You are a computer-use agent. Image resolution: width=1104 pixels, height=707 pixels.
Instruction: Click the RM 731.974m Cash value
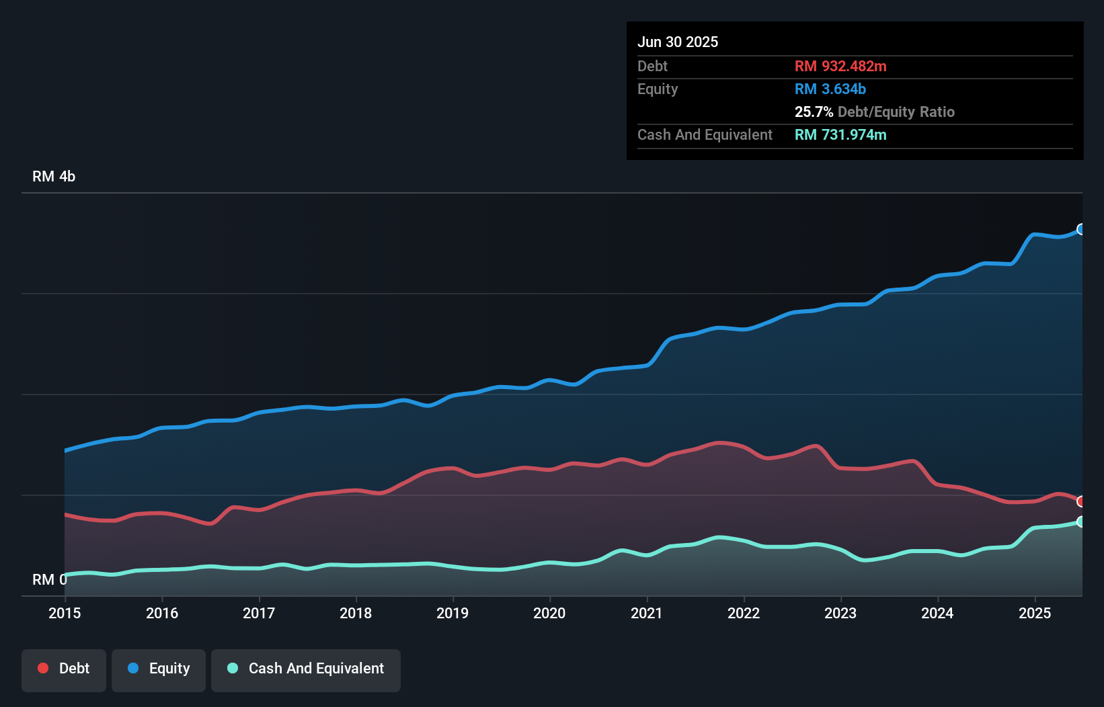pos(840,134)
